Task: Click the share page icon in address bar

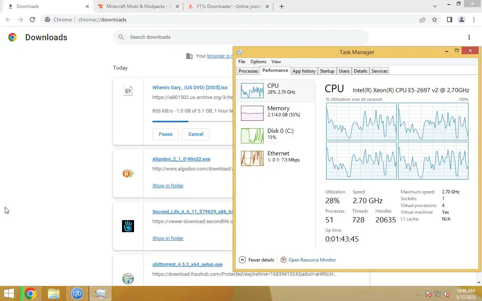Action: (423, 20)
